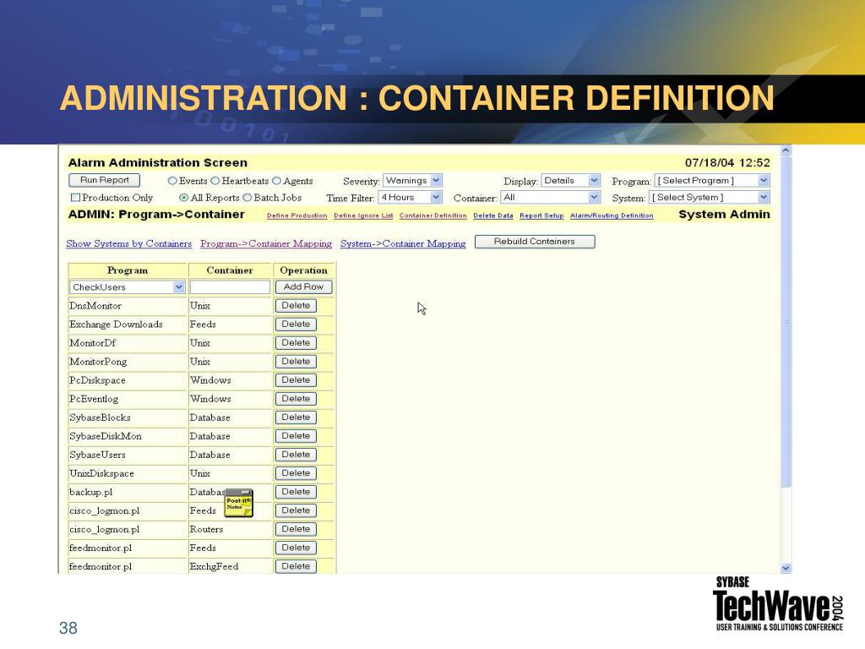This screenshot has width=865, height=649.
Task: Follow the Program->Container Mapping link
Action: tap(266, 243)
